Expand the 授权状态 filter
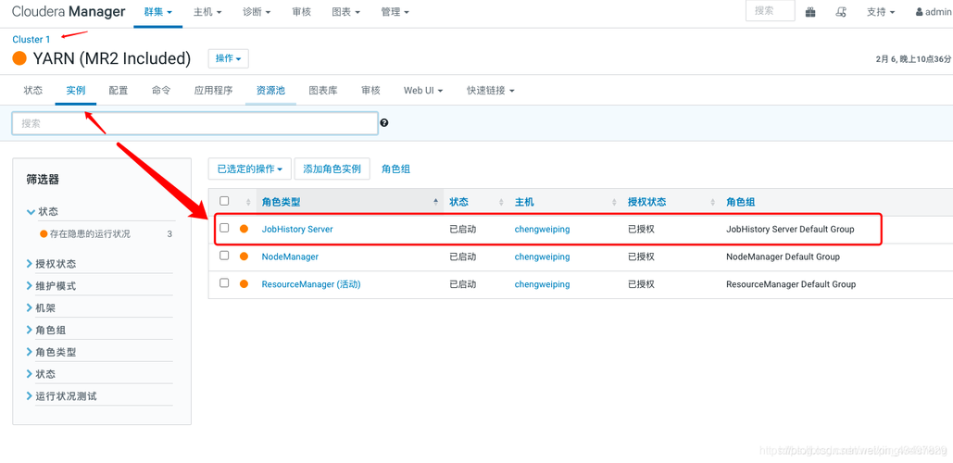 [x=55, y=264]
